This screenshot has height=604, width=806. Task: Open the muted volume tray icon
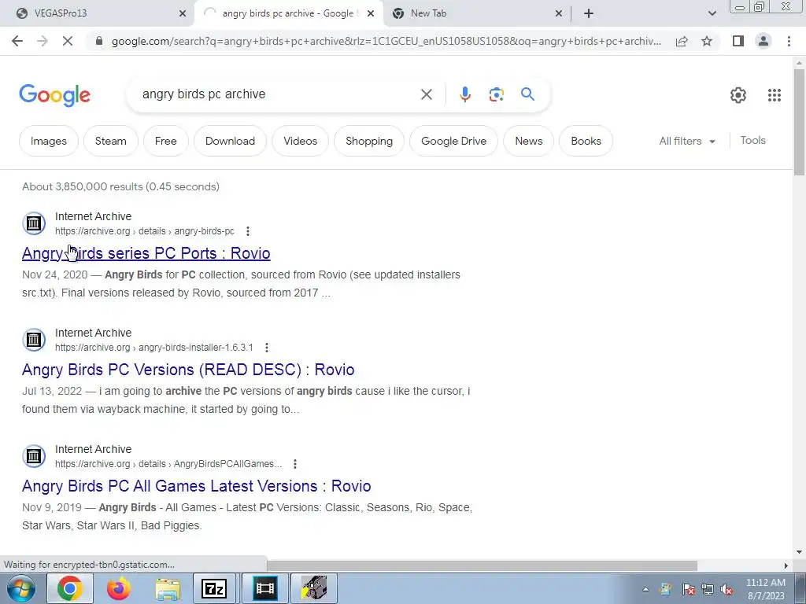click(727, 590)
